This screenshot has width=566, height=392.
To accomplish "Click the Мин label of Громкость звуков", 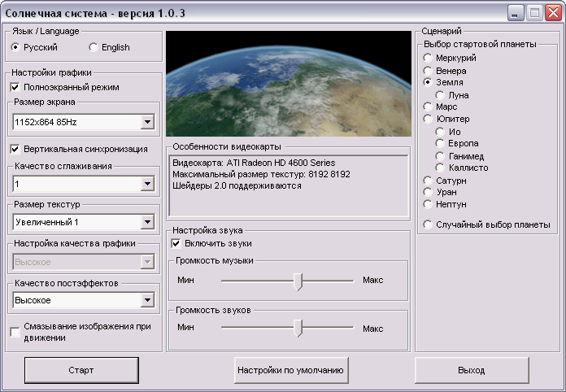I will pyautogui.click(x=186, y=327).
